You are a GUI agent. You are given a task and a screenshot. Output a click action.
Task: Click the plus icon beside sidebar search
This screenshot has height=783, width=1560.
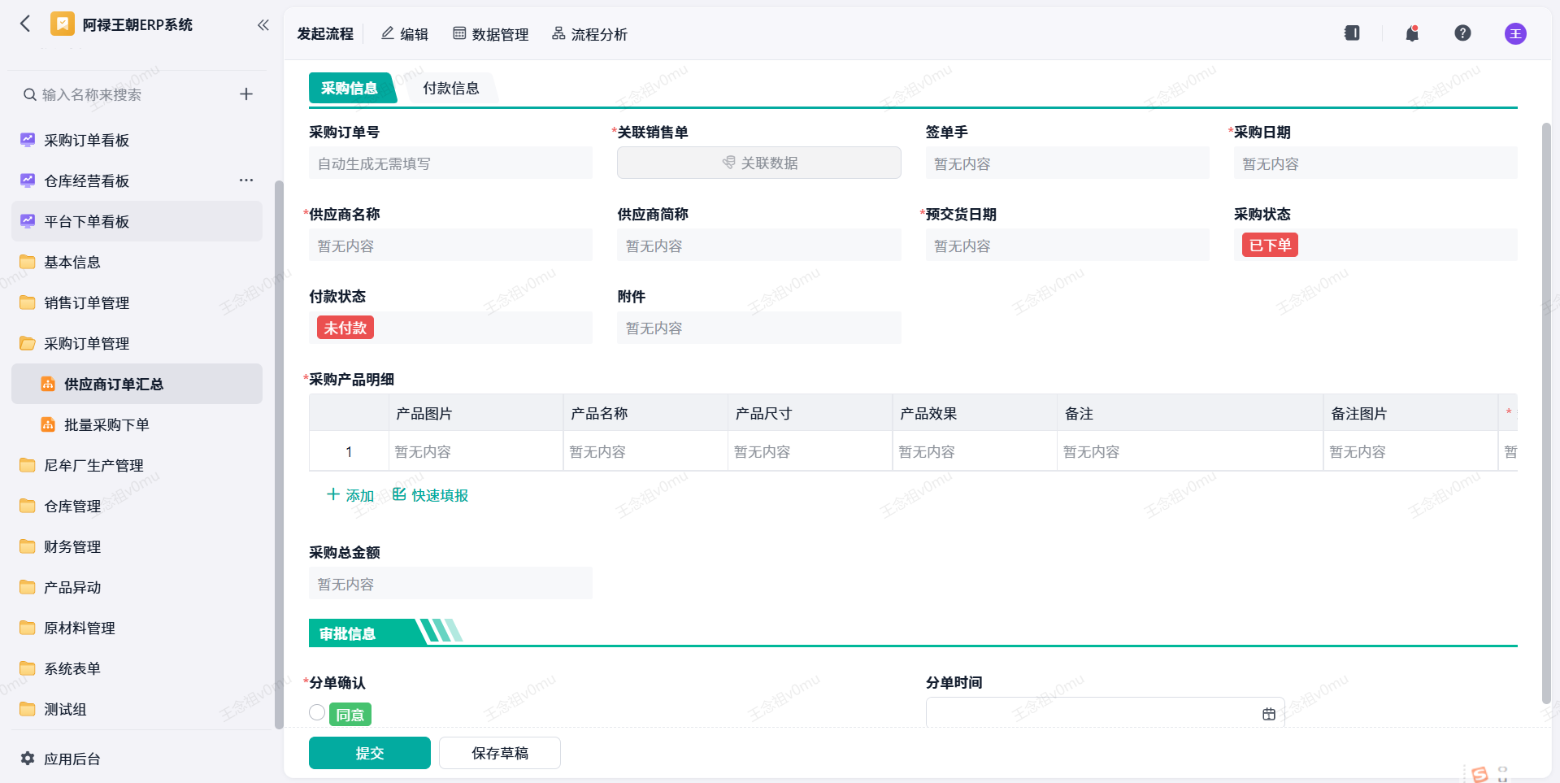(x=246, y=94)
